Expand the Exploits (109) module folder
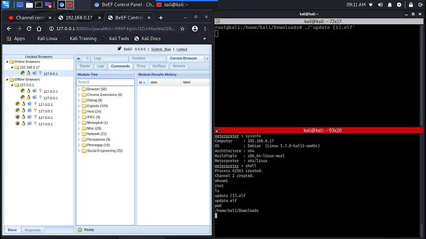 (x=79, y=106)
